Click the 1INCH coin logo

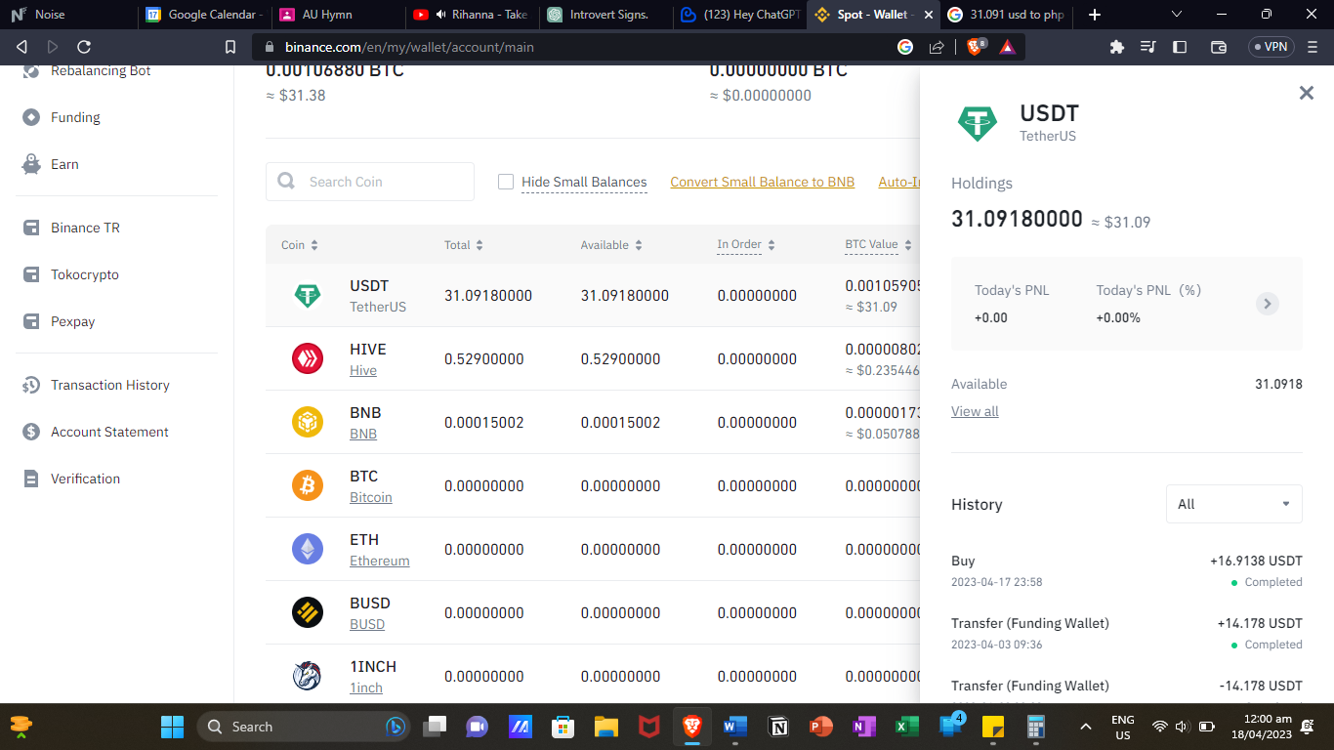308,677
